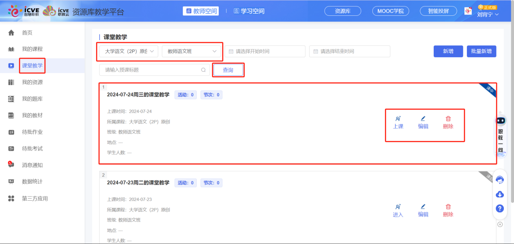
Task: Click the search magnifier in title search box
Action: [203, 70]
